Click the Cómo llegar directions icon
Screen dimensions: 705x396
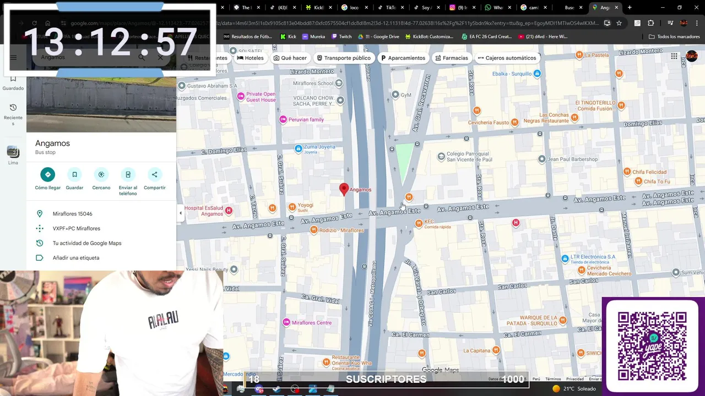pyautogui.click(x=47, y=174)
